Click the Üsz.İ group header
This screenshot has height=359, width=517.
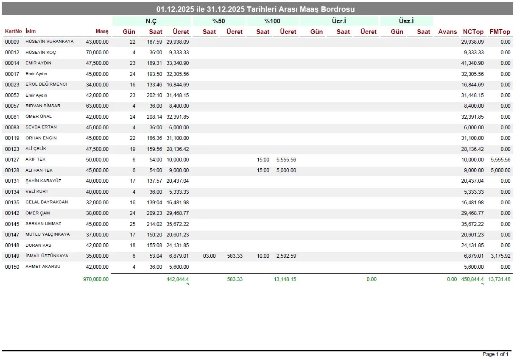click(406, 21)
